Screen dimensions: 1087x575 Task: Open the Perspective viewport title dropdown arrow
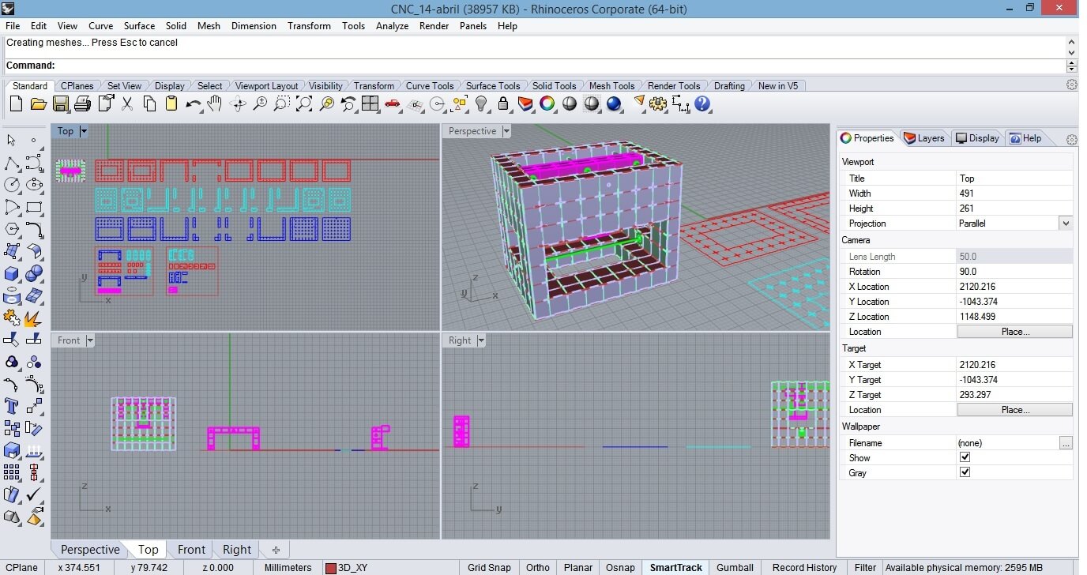(x=506, y=131)
